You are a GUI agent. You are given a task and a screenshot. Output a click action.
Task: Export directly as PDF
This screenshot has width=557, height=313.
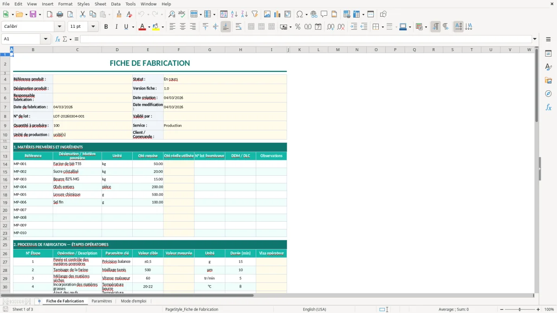point(49,14)
